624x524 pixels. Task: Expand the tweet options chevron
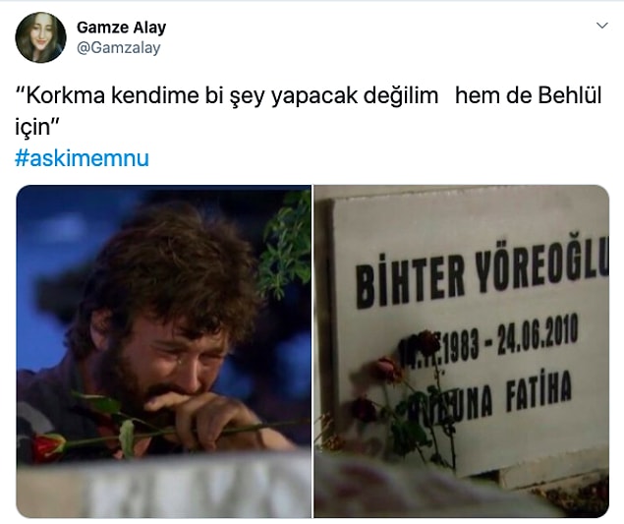(602, 26)
